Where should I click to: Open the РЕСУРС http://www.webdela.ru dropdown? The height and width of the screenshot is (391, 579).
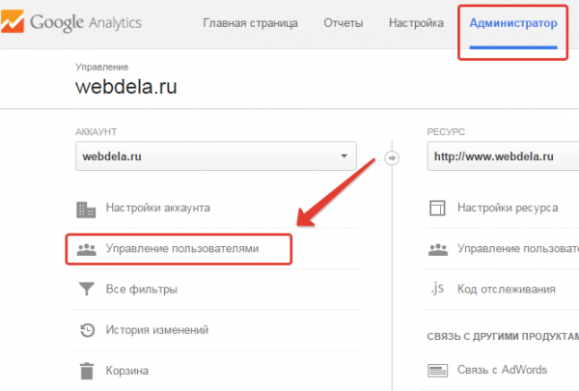pos(503,156)
